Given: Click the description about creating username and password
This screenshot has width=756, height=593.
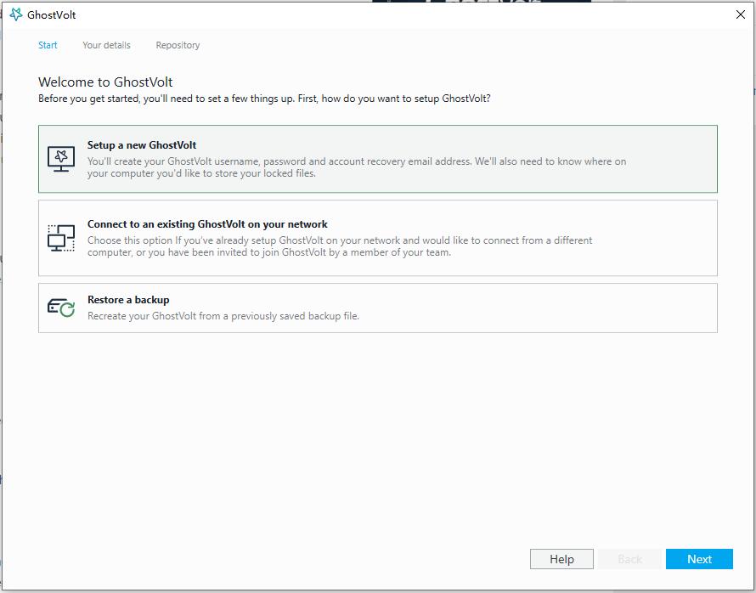Looking at the screenshot, I should coord(357,167).
